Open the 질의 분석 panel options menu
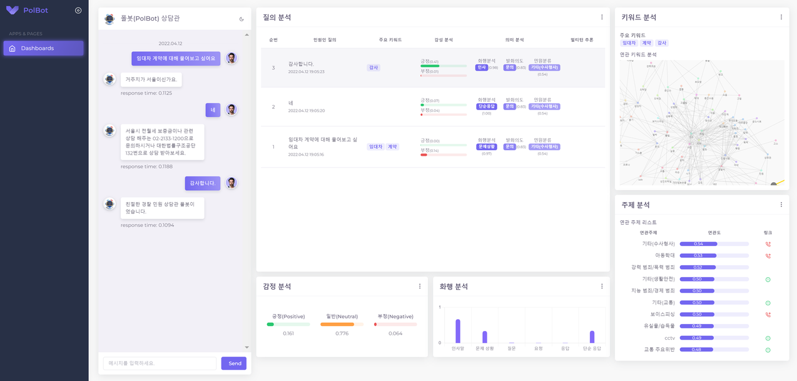 602,17
